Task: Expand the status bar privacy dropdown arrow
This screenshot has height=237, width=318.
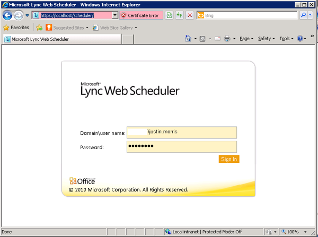Action: coord(275,232)
